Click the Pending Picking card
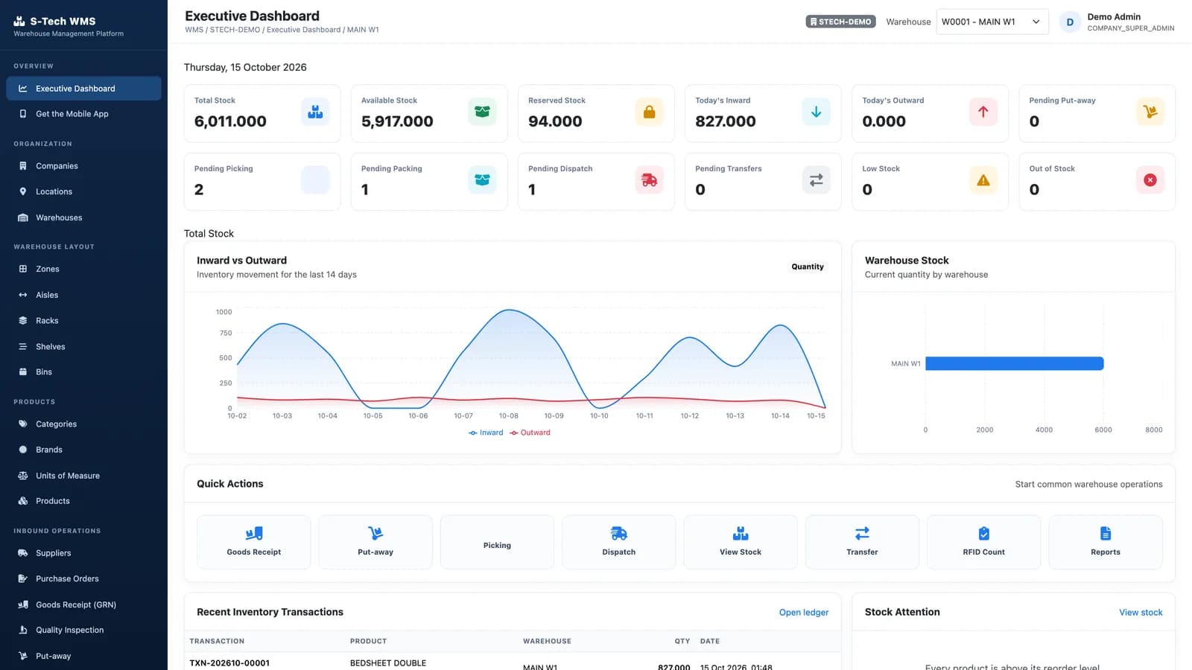This screenshot has width=1192, height=670. tap(262, 182)
